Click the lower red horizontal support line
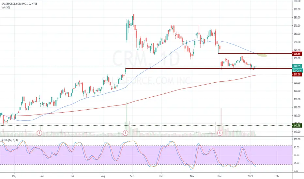304x179 pixels. [209, 68]
